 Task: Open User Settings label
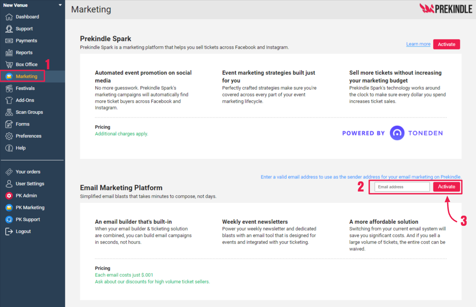click(x=30, y=184)
